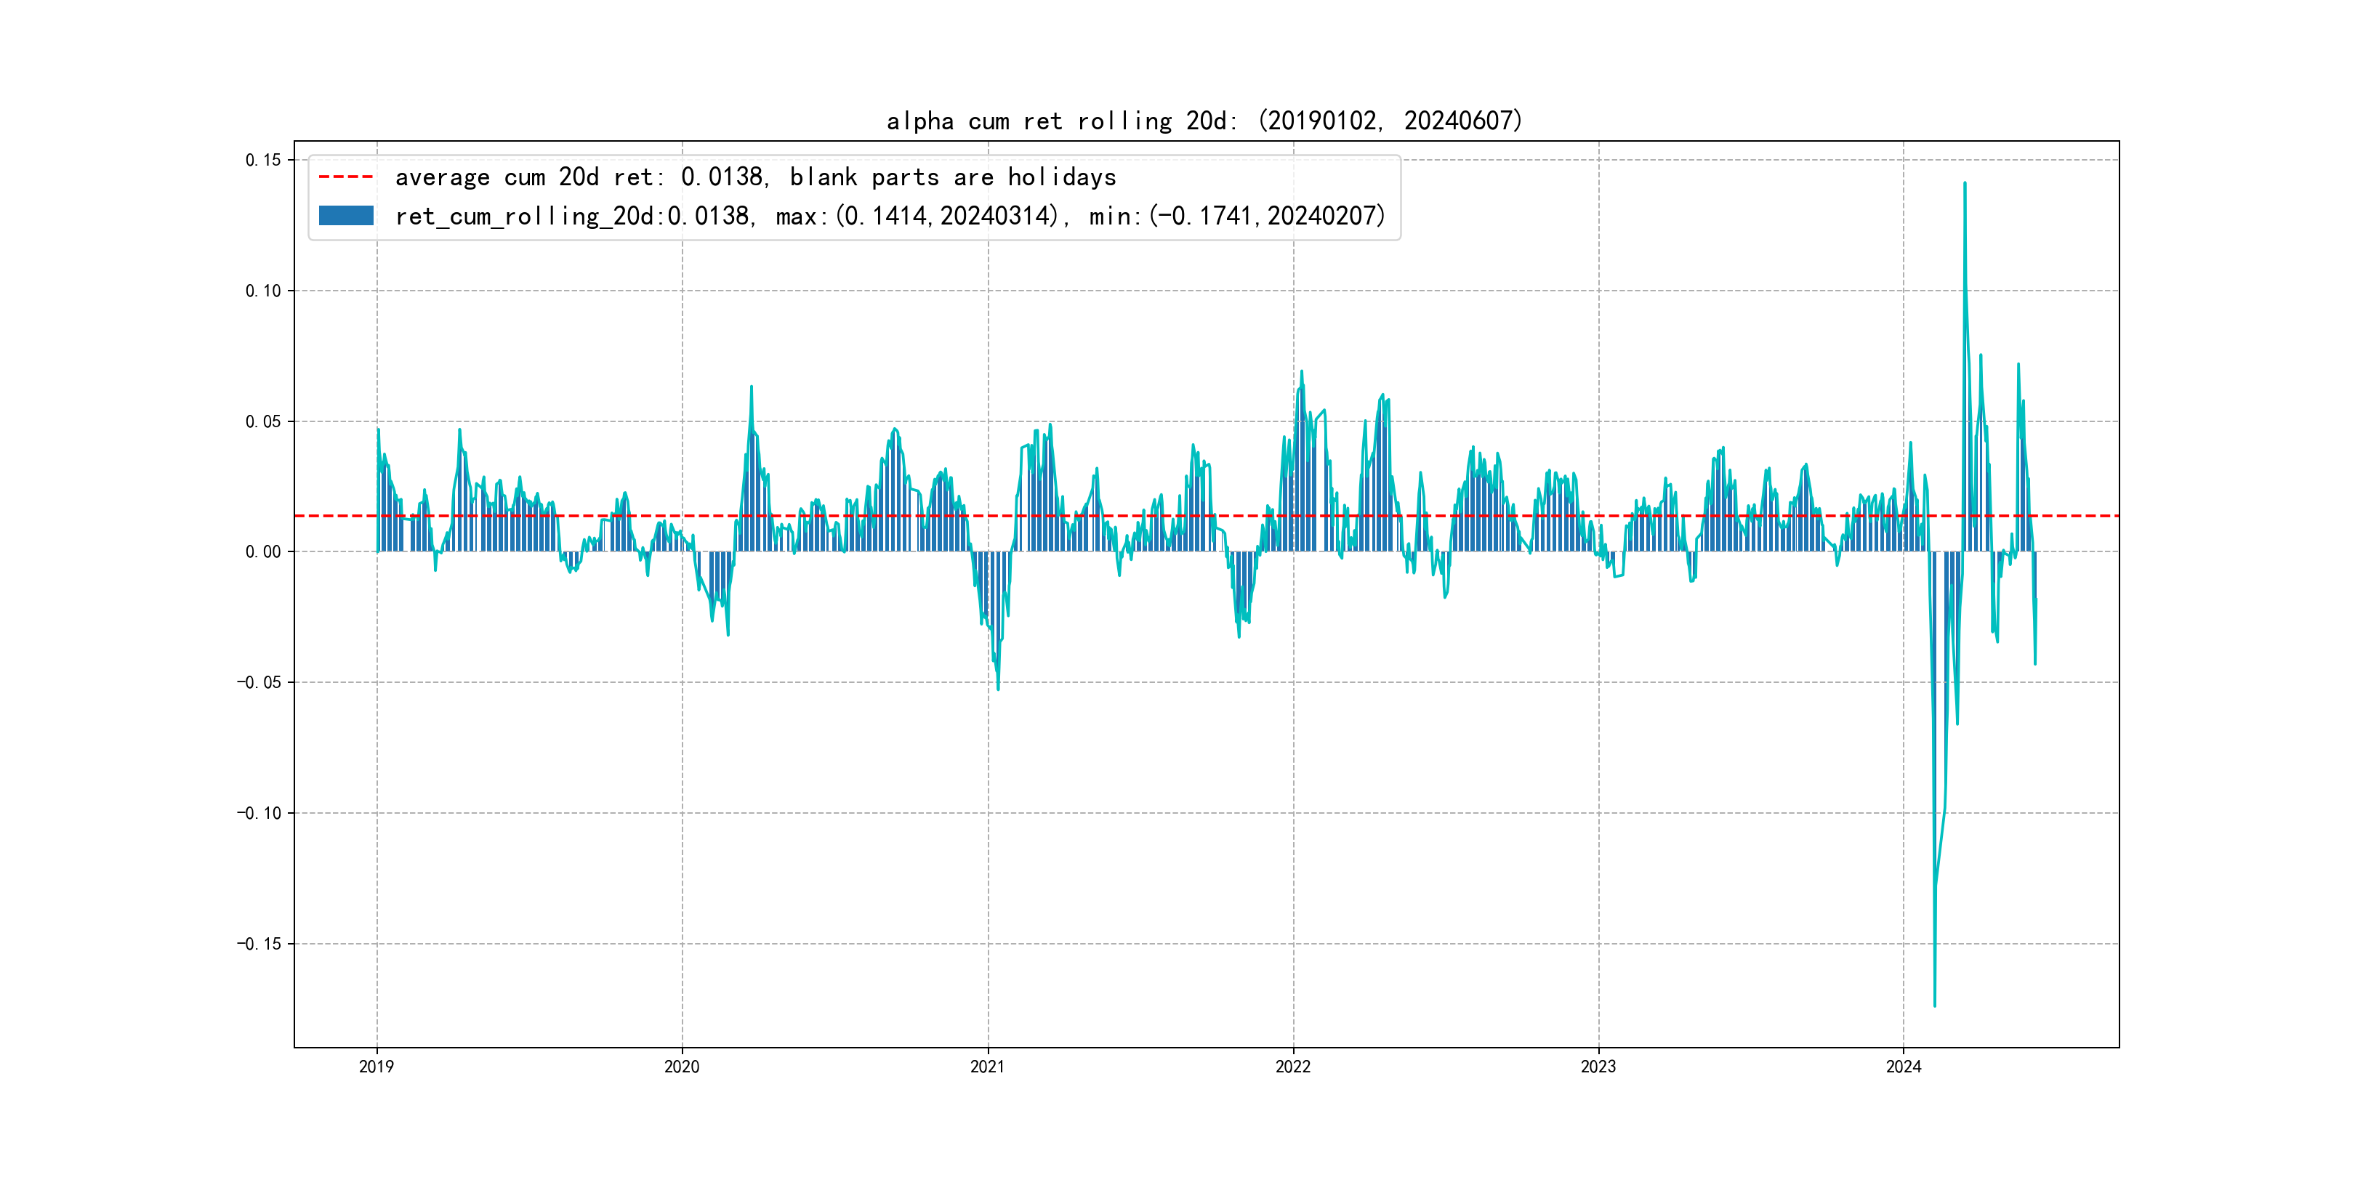Click the average cum 20d ret legend label
Image resolution: width=2355 pixels, height=1177 pixels.
coord(755,177)
